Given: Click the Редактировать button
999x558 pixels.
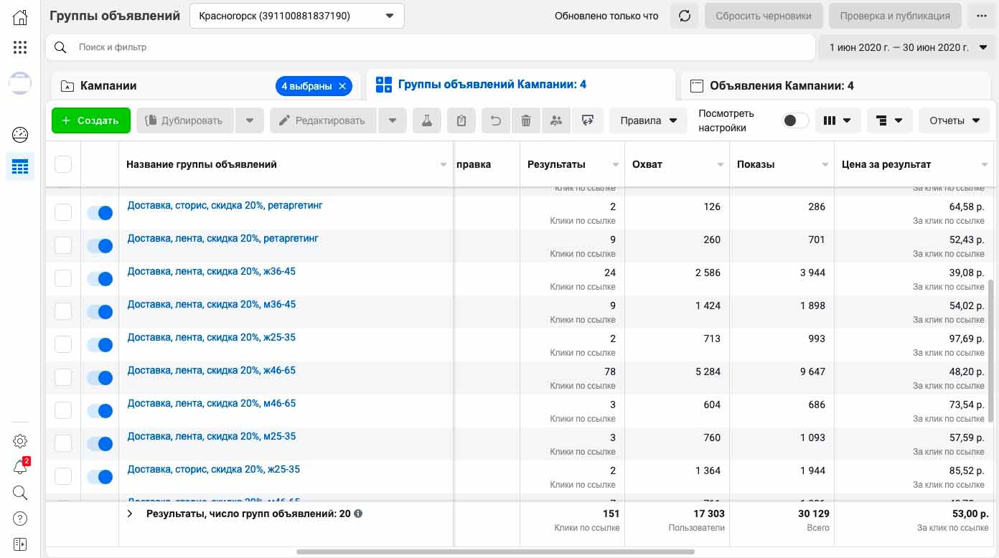Looking at the screenshot, I should click(324, 120).
